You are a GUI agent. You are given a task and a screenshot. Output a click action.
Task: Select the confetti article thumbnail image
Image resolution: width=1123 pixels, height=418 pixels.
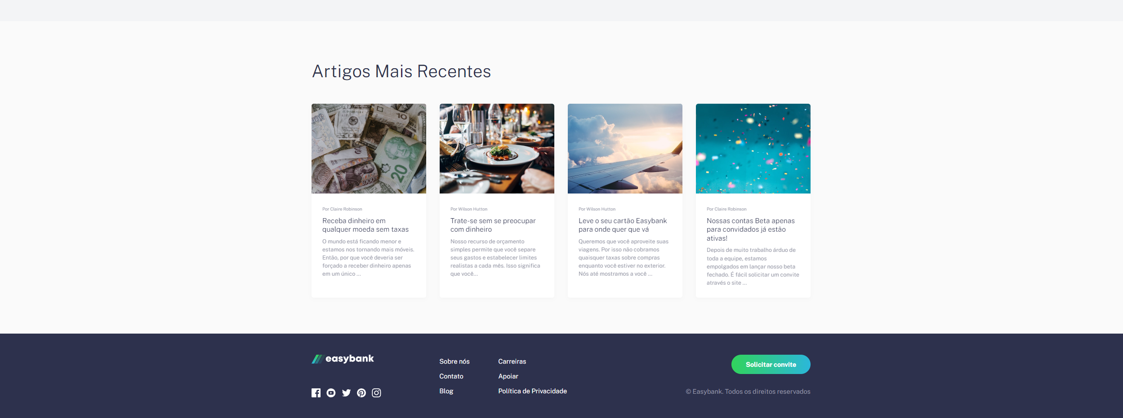pos(753,148)
